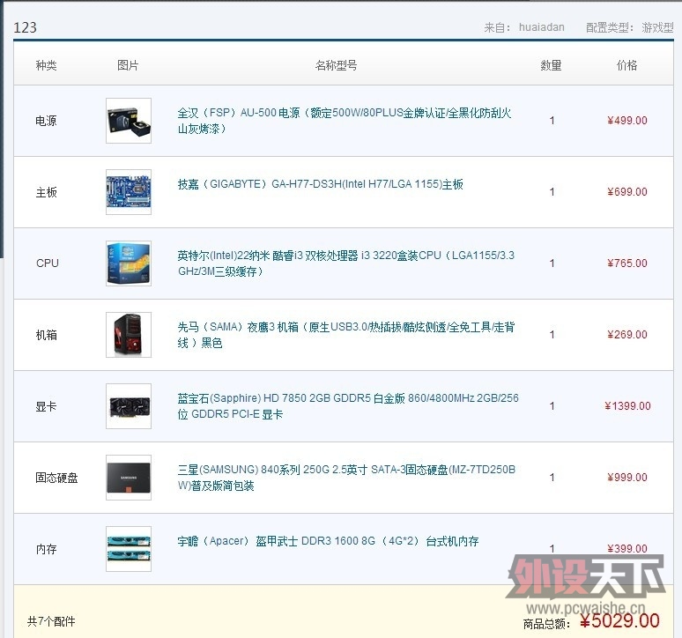The height and width of the screenshot is (638, 682).
Task: Open the 蓝宝石 HD 7850 显卡 product link
Action: (348, 405)
